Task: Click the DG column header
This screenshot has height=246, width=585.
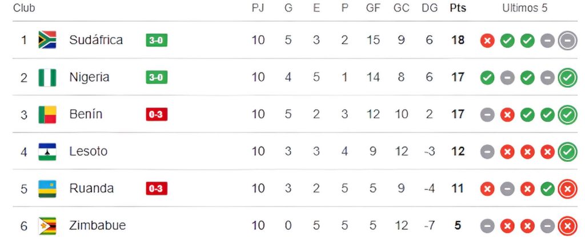Action: tap(429, 9)
